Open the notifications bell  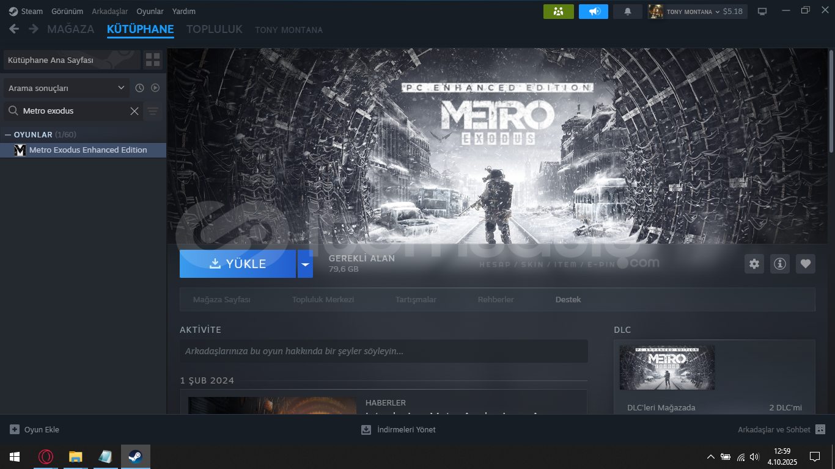(627, 12)
